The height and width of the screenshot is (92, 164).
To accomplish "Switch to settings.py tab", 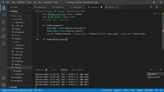I will (x=42, y=7).
